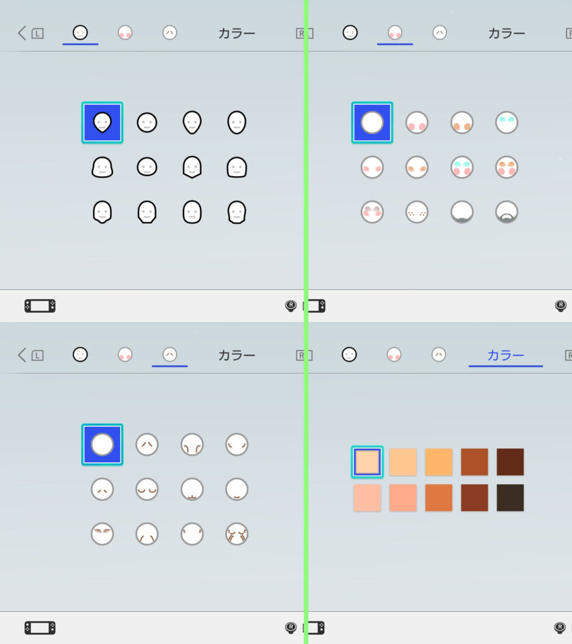Select beard shadow with mouth outline option

click(x=506, y=212)
